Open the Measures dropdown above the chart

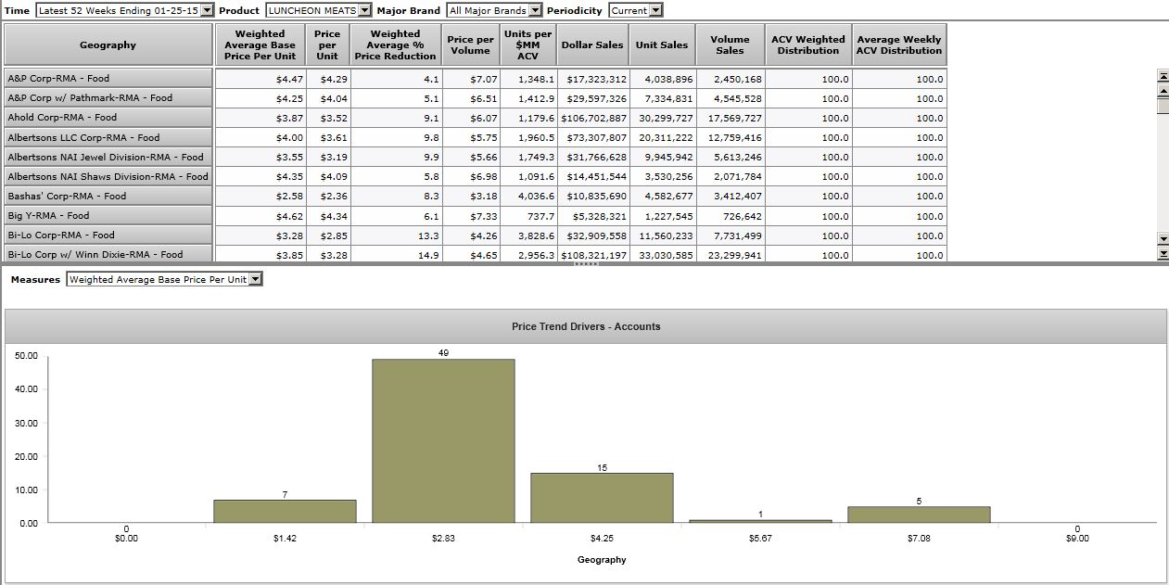[164, 279]
